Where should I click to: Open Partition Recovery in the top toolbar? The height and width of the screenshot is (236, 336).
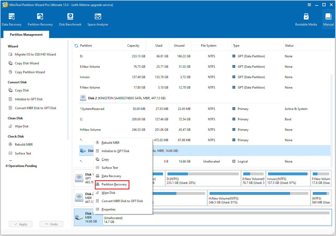click(x=40, y=20)
